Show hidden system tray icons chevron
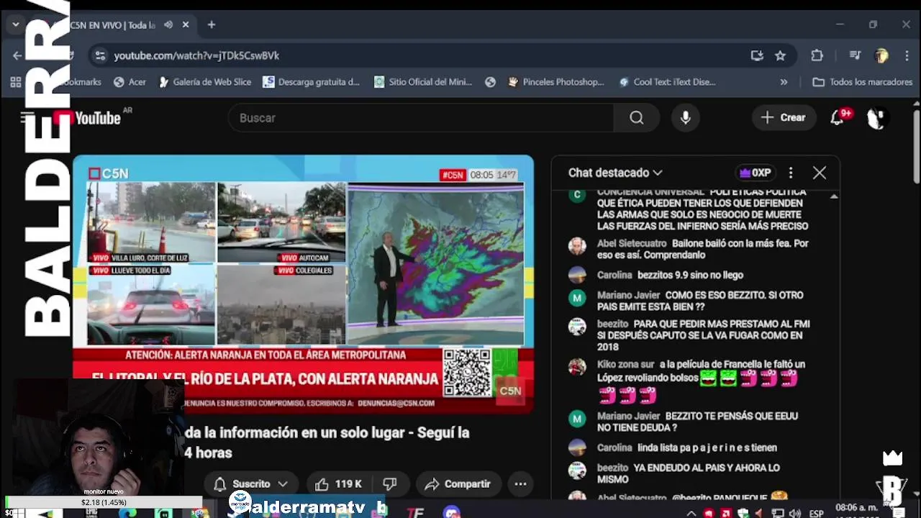Image resolution: width=921 pixels, height=518 pixels. pos(691,513)
